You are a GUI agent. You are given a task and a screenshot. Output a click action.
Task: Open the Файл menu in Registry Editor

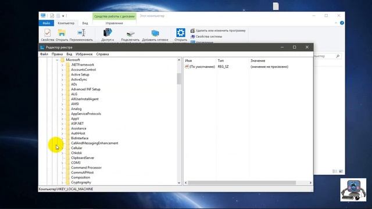point(44,54)
